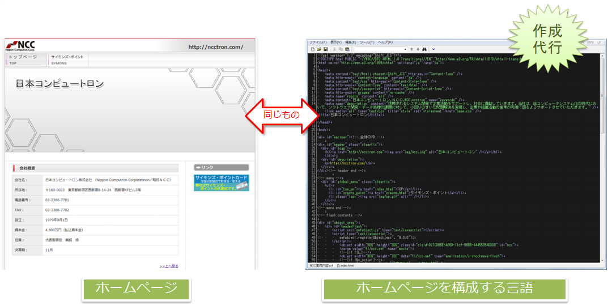Open the ツール(T) menu
This screenshot has width=612, height=305.
click(x=367, y=42)
